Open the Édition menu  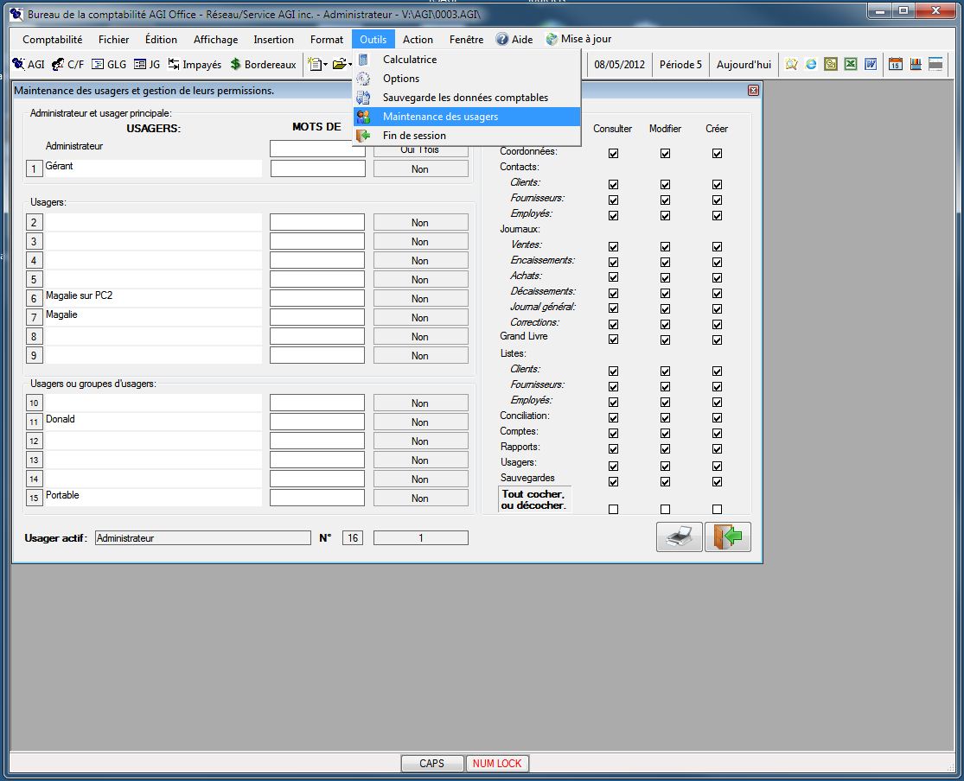click(x=161, y=40)
